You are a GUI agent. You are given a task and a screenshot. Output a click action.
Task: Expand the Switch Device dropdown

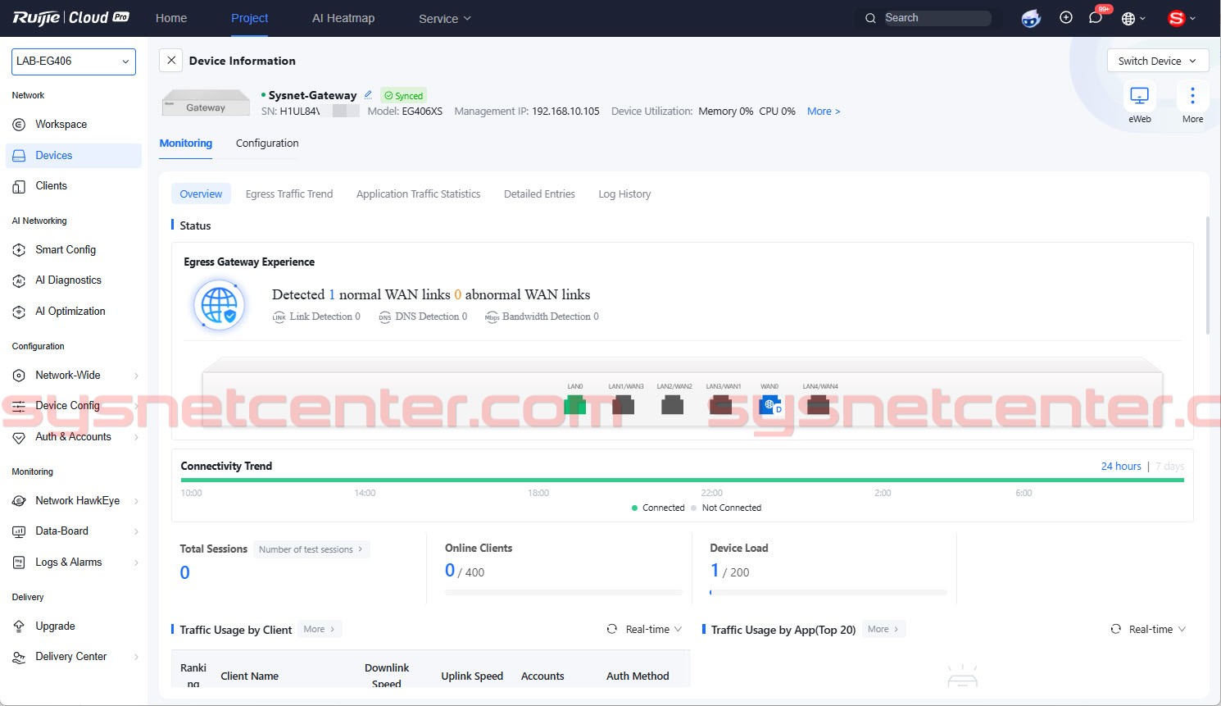coord(1156,61)
